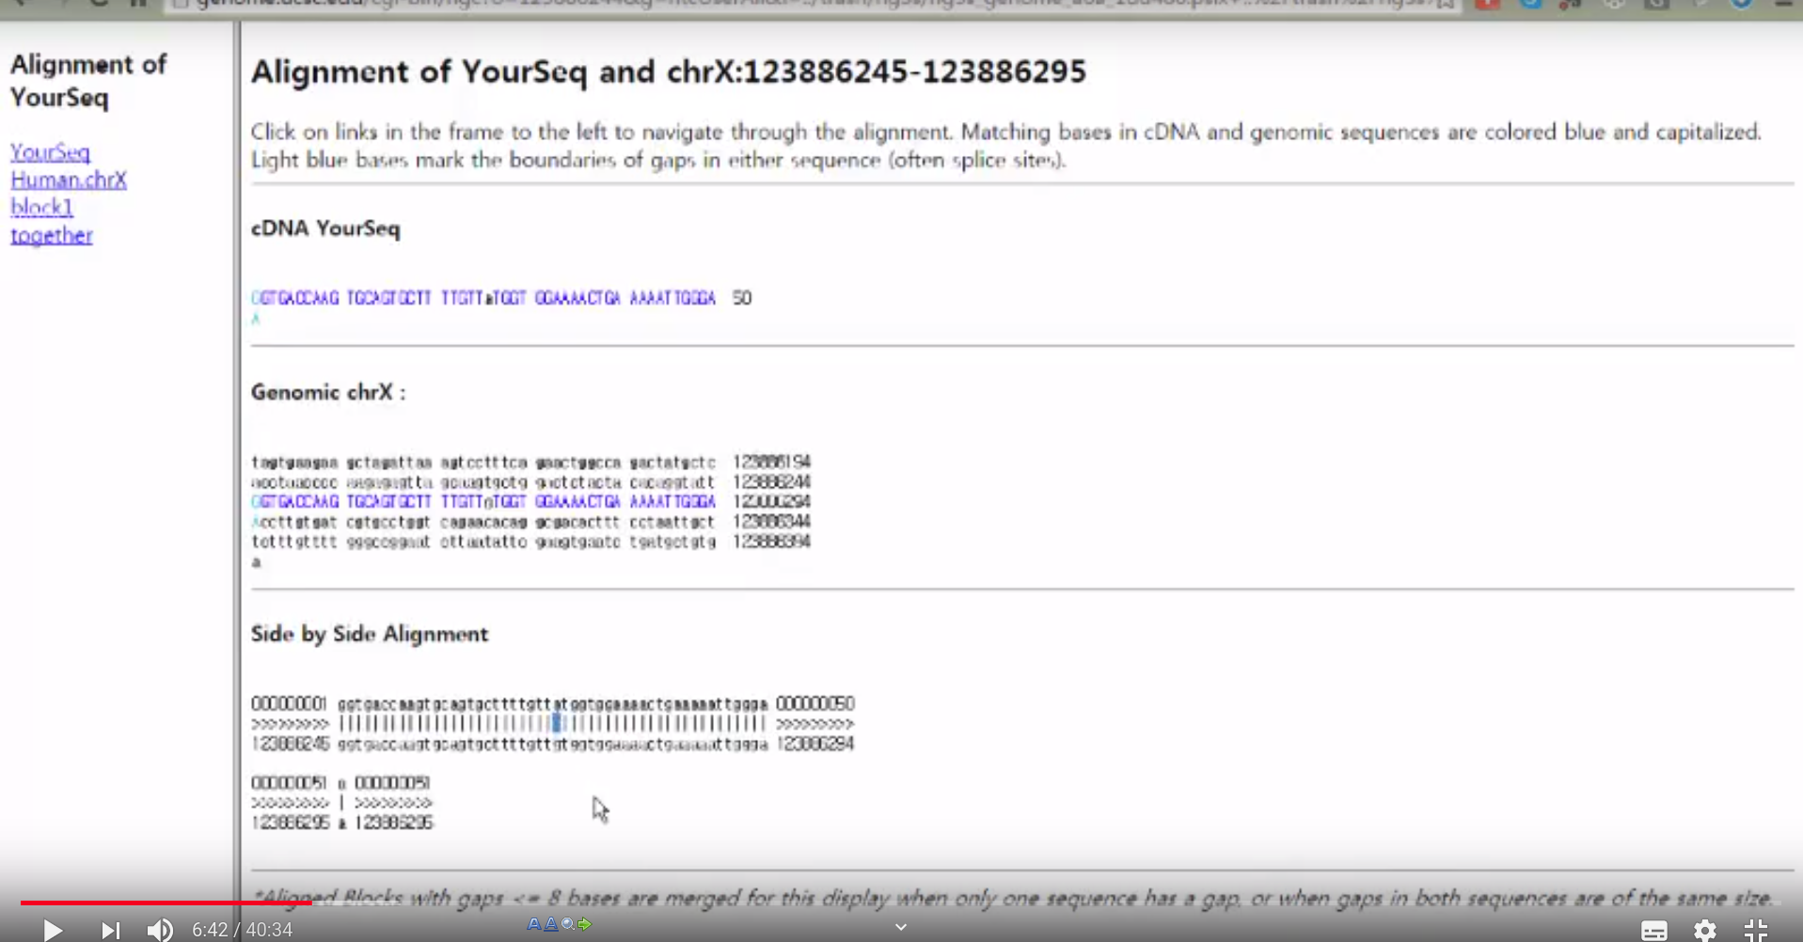Viewport: 1803px width, 942px height.
Task: Click the 123886245 start coordinate in side-by-side alignment
Action: pos(290,744)
